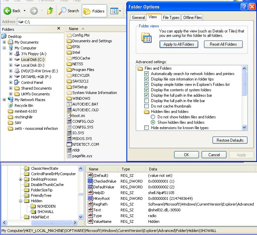
Task: Select My Computer icon in tree
Action: (x=11, y=48)
